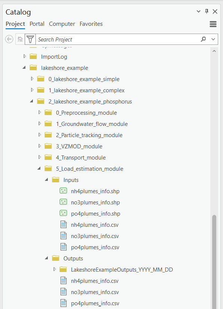Screen dimensions: 223x309
Task: Expand the ImportLog folder
Action: click(25, 56)
